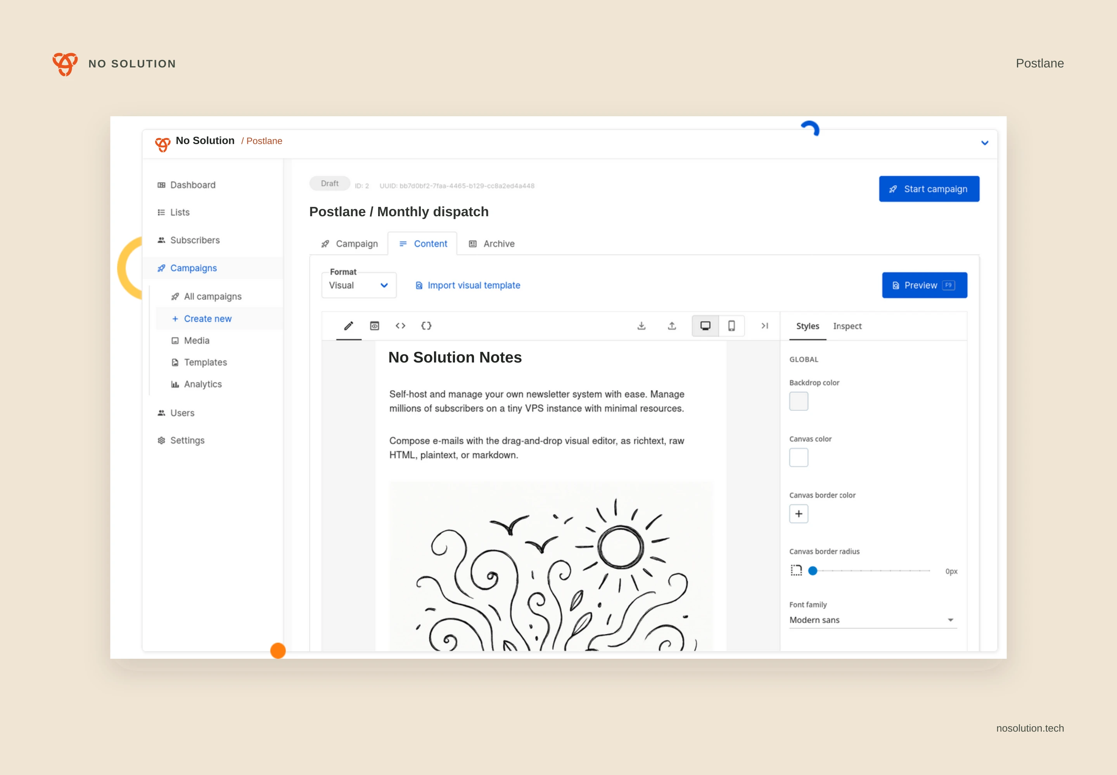
Task: Open the Font family Modern sans dropdown
Action: pyautogui.click(x=873, y=620)
